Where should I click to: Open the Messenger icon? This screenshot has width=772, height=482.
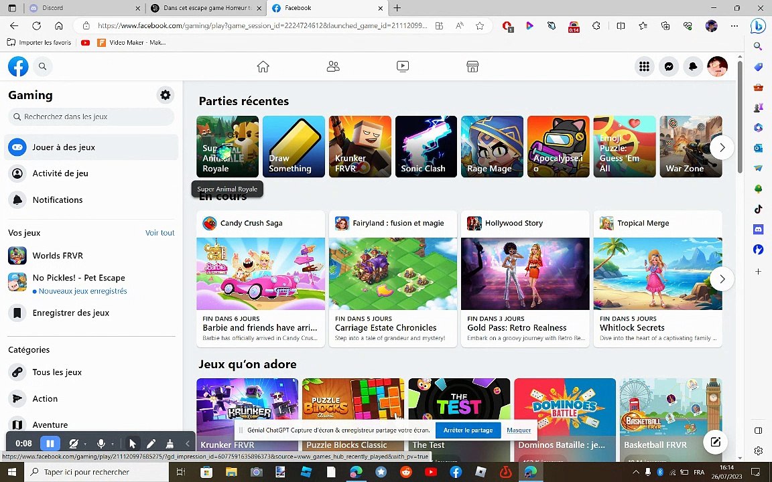pyautogui.click(x=669, y=66)
